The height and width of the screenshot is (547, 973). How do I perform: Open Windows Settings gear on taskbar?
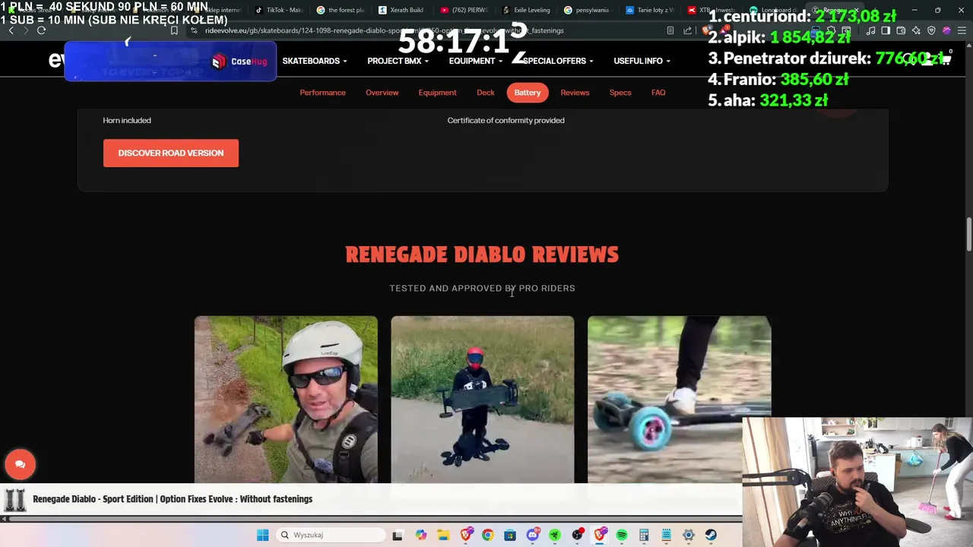pyautogui.click(x=689, y=535)
